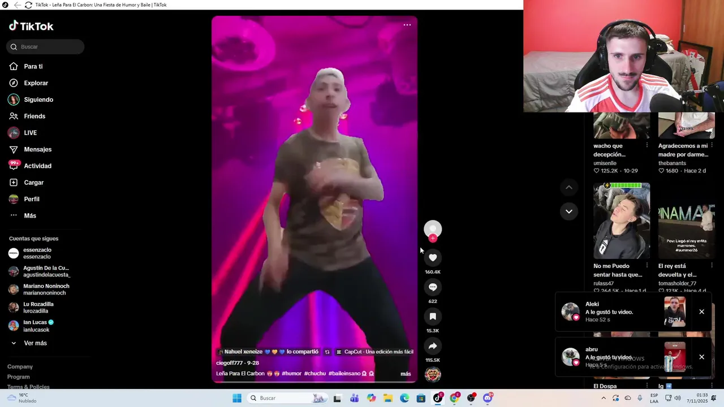The width and height of the screenshot is (724, 407).
Task: Open the ianlucasok followed account
Action: (37, 326)
